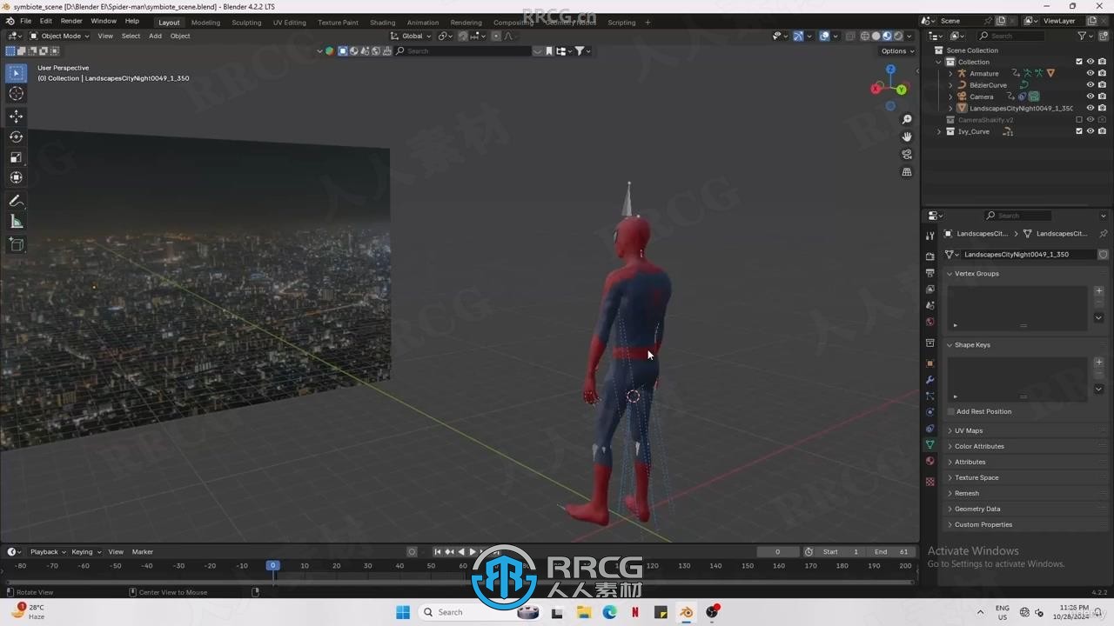Viewport: 1114px width, 626px height.
Task: Activate the Transform tool
Action: coord(16,177)
